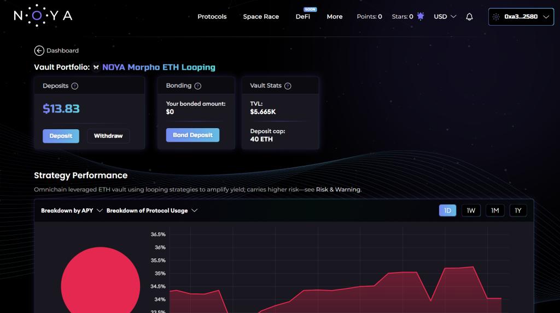Go to Protocols in navigation
The width and height of the screenshot is (560, 313).
click(212, 17)
